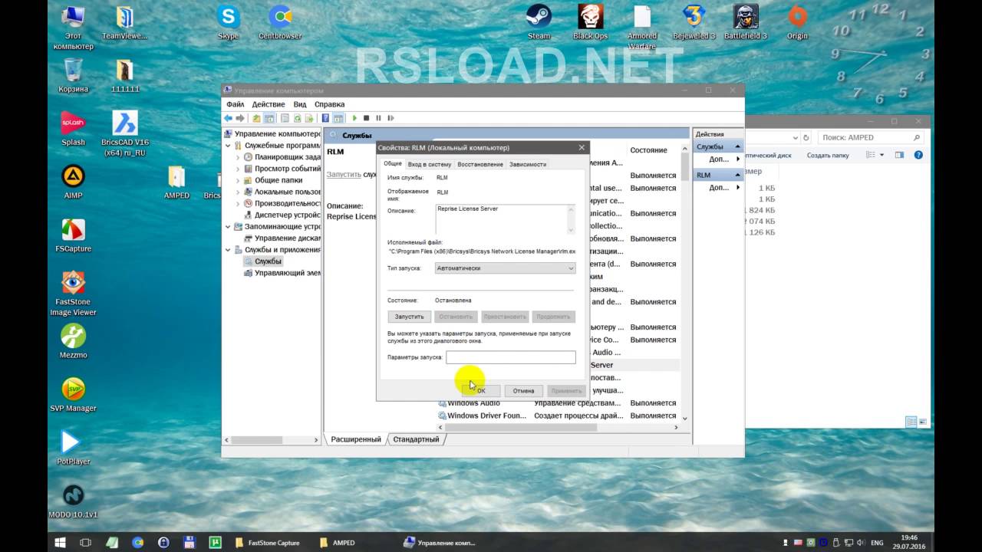Expand the Производительность tree node

[238, 203]
